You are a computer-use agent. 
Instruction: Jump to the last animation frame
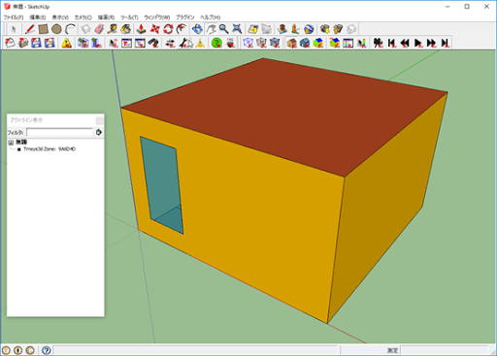click(x=445, y=43)
